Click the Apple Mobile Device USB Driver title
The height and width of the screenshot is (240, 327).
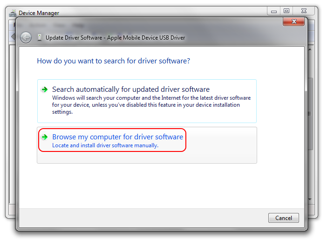click(x=115, y=38)
